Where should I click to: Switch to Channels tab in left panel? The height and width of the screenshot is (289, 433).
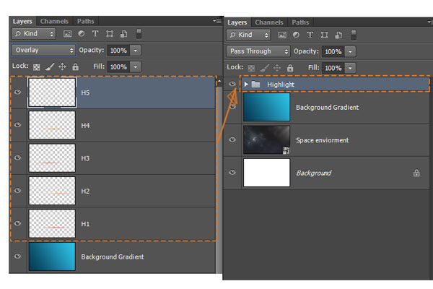(54, 21)
